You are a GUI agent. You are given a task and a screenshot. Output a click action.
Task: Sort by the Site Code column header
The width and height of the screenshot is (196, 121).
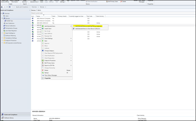(x=91, y=16)
